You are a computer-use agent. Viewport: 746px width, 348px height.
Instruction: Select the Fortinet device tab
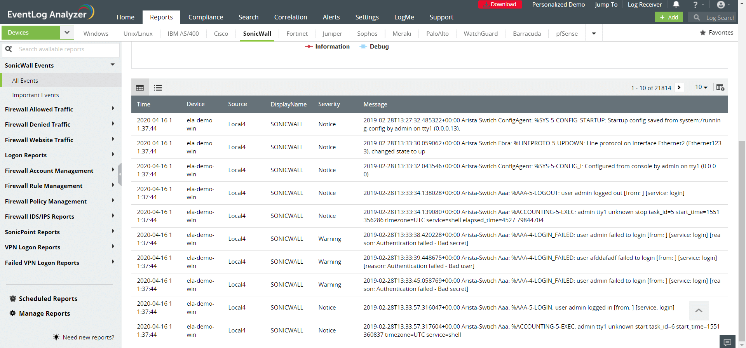[297, 33]
